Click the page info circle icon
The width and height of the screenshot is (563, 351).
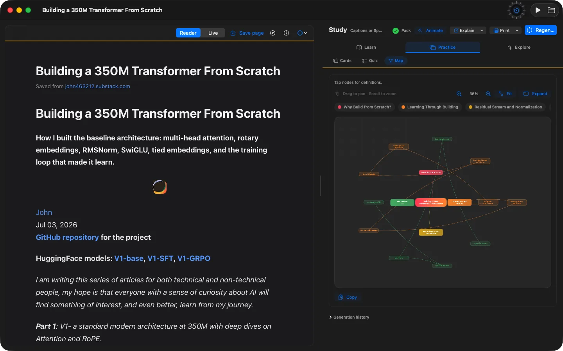(x=287, y=33)
